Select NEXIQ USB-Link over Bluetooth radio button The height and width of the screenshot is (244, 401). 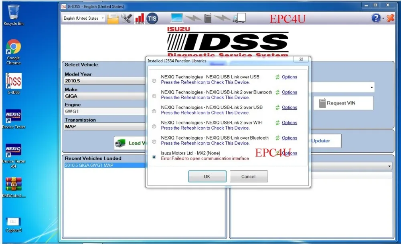[x=154, y=142]
